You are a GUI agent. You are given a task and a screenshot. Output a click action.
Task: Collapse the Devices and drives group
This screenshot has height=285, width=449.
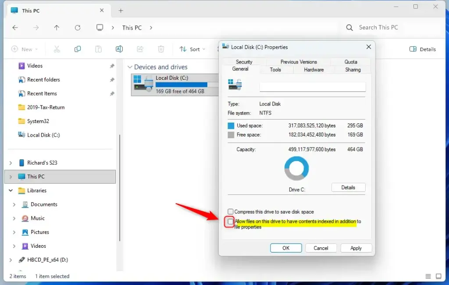tap(130, 67)
